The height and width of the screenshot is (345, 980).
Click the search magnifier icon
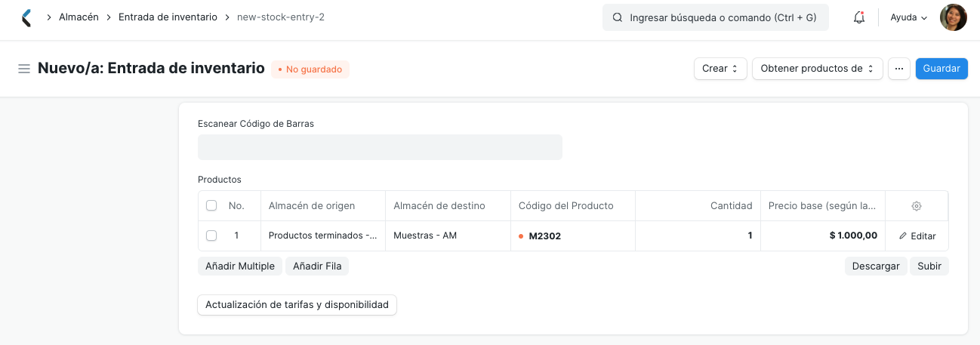(618, 17)
